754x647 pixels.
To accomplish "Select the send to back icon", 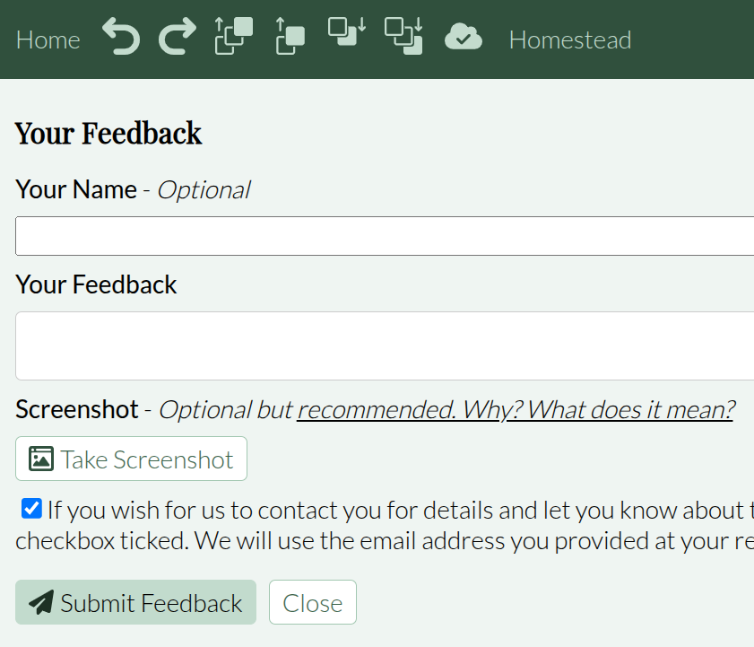I will tap(403, 36).
